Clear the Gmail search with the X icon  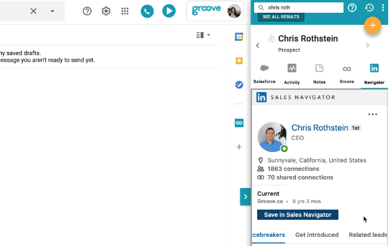[x=33, y=11]
